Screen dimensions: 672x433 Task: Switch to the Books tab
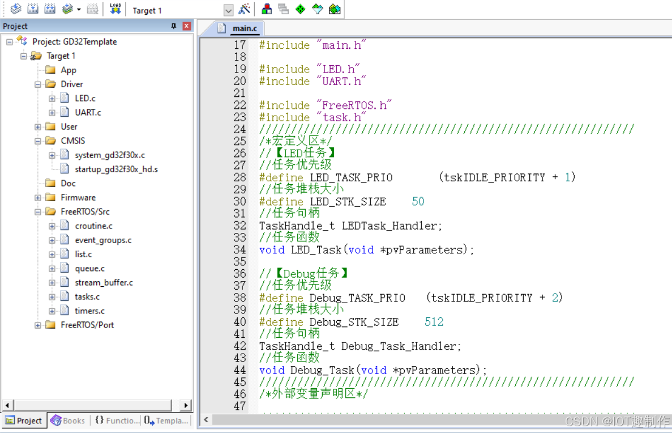(x=68, y=421)
